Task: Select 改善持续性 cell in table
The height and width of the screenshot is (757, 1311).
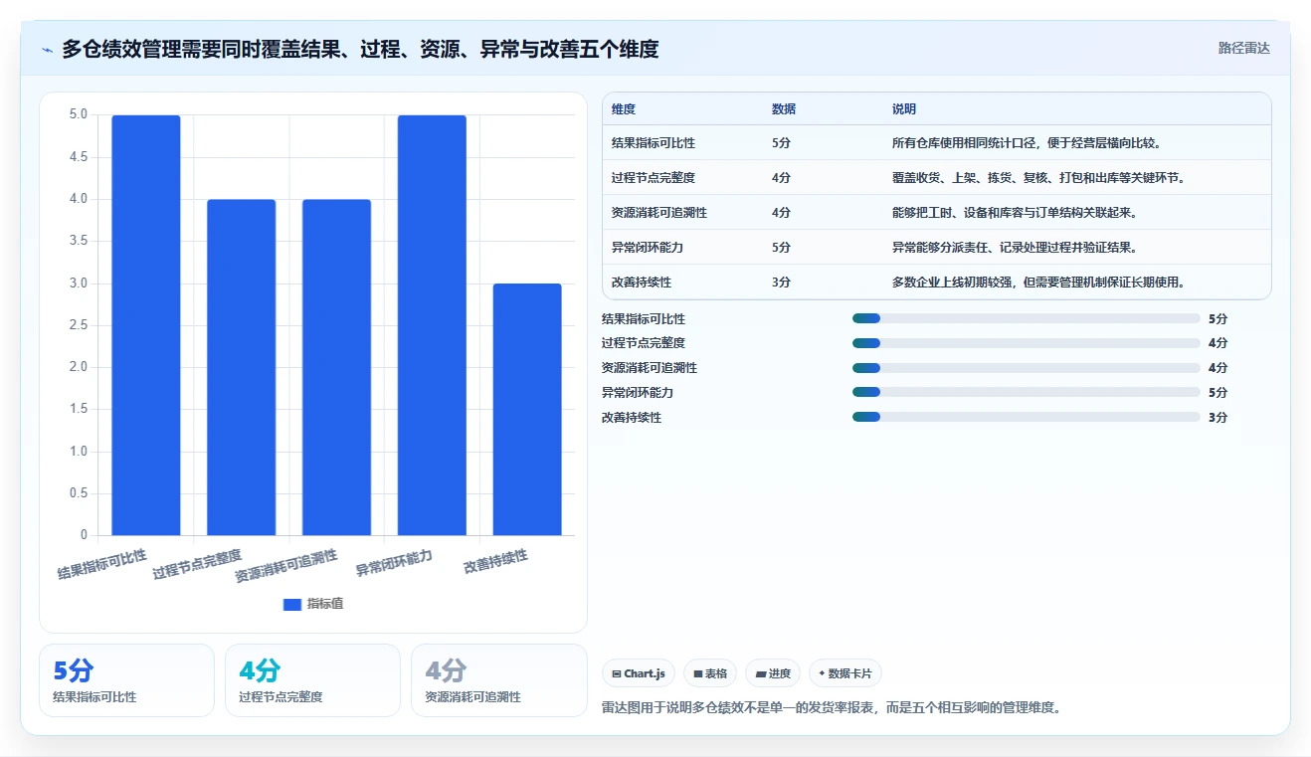Action: (641, 283)
